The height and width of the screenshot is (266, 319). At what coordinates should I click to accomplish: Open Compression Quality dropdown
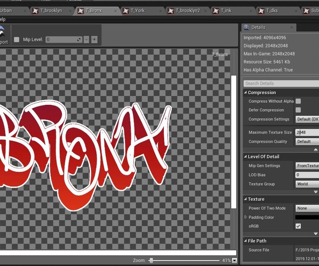(x=307, y=142)
